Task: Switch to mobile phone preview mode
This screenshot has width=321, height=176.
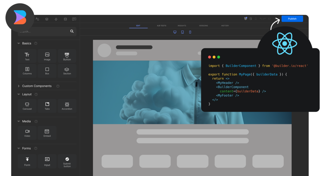Action: click(x=190, y=32)
